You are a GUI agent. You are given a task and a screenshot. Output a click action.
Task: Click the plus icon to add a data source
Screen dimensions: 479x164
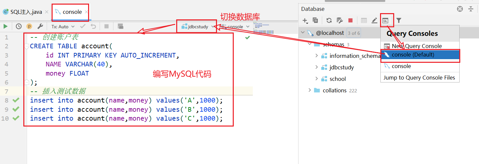pos(305,21)
